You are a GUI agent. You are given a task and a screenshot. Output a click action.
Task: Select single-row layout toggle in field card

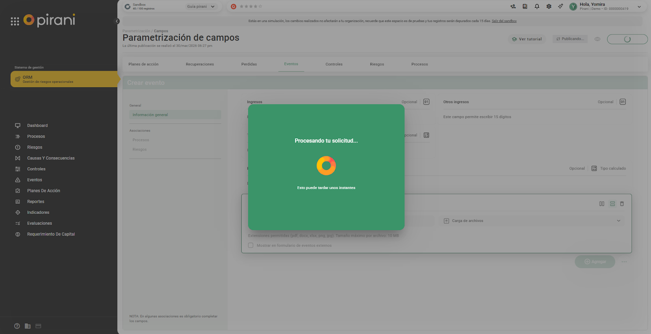pos(612,204)
